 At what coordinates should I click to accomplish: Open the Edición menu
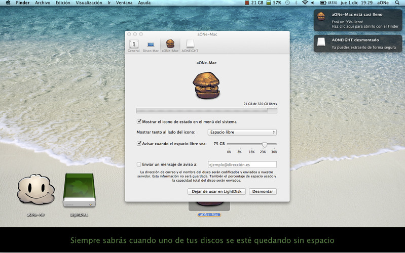63,3
